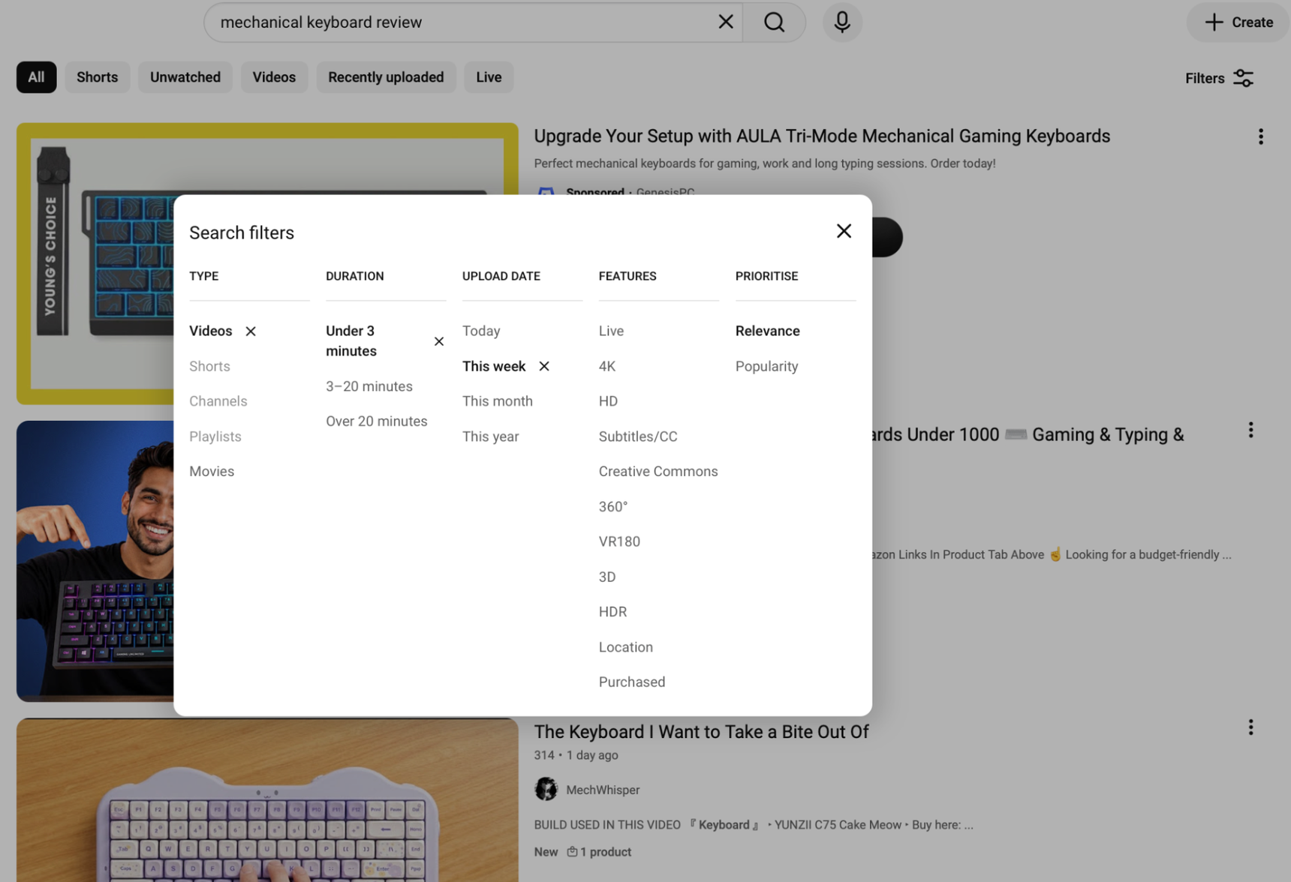
Task: Choose the Playlists type filter
Action: click(x=215, y=436)
